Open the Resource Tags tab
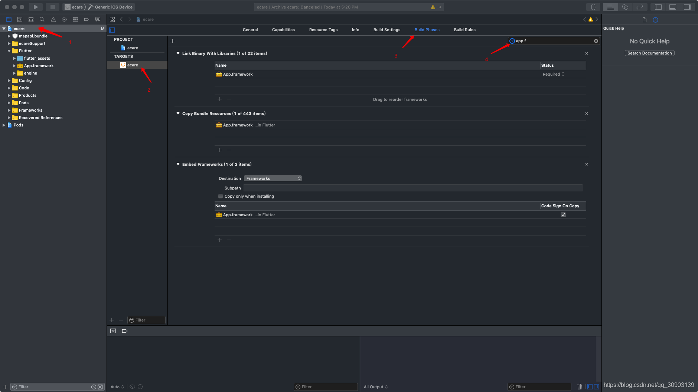 click(x=323, y=30)
